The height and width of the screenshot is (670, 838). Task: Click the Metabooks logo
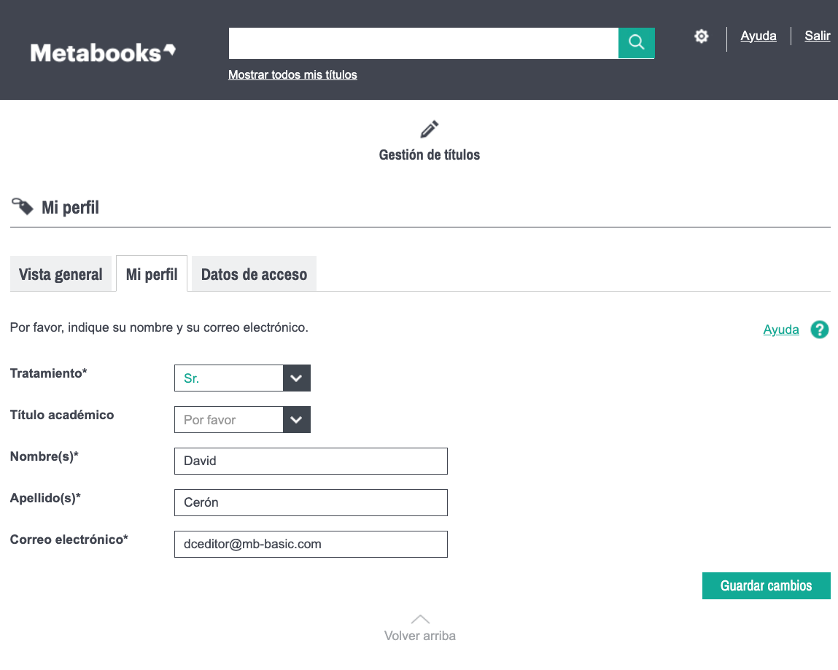coord(103,52)
